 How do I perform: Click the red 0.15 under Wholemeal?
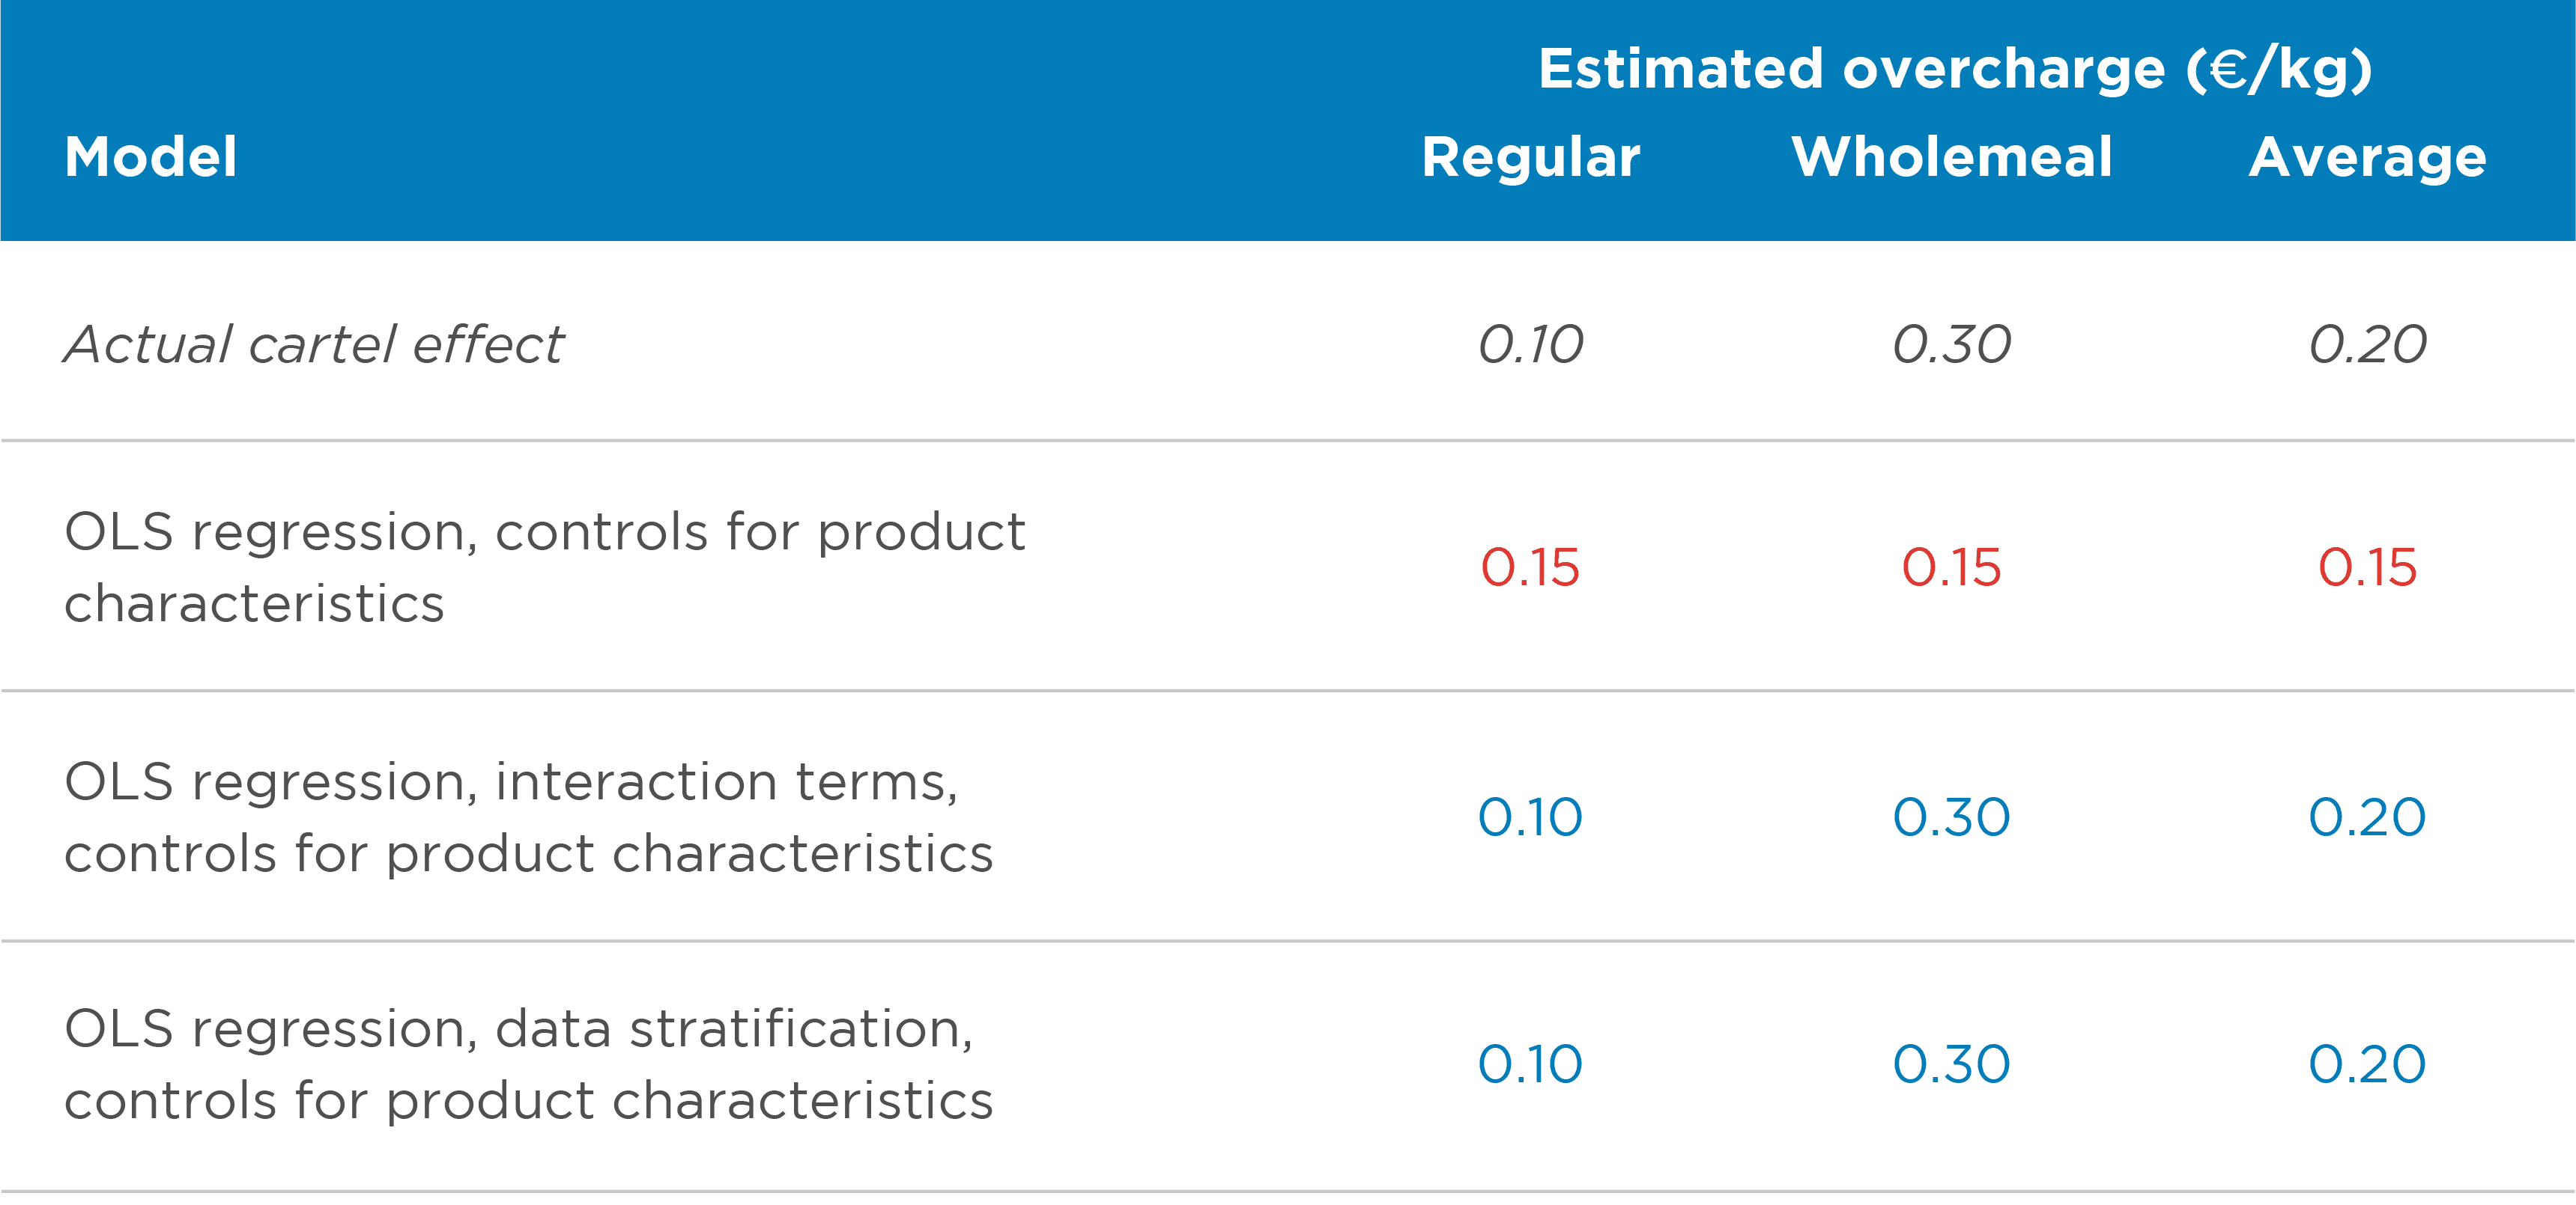click(1951, 567)
